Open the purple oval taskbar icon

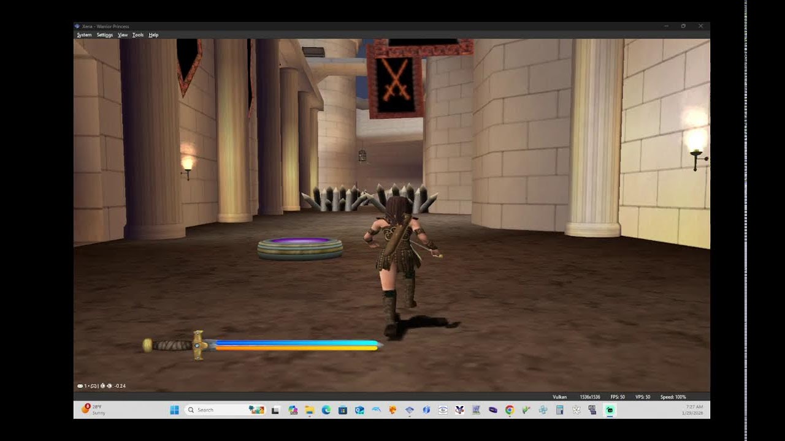(493, 410)
